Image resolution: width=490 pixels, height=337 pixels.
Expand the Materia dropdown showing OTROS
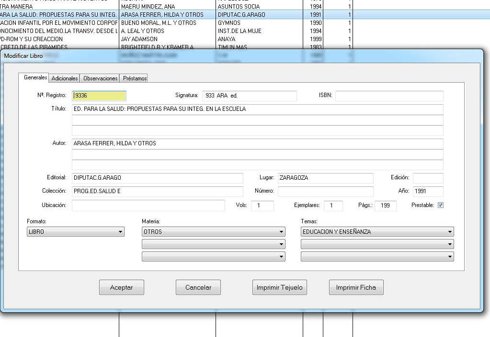[214, 232]
